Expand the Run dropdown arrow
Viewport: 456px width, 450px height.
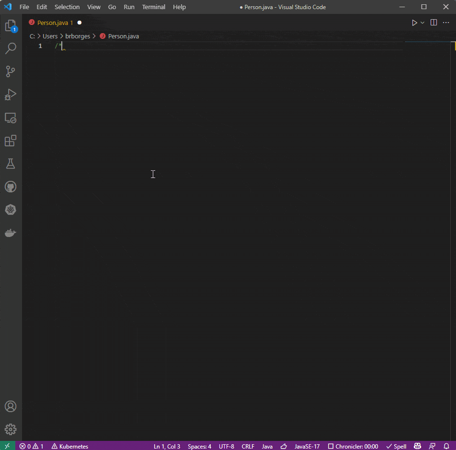point(422,23)
